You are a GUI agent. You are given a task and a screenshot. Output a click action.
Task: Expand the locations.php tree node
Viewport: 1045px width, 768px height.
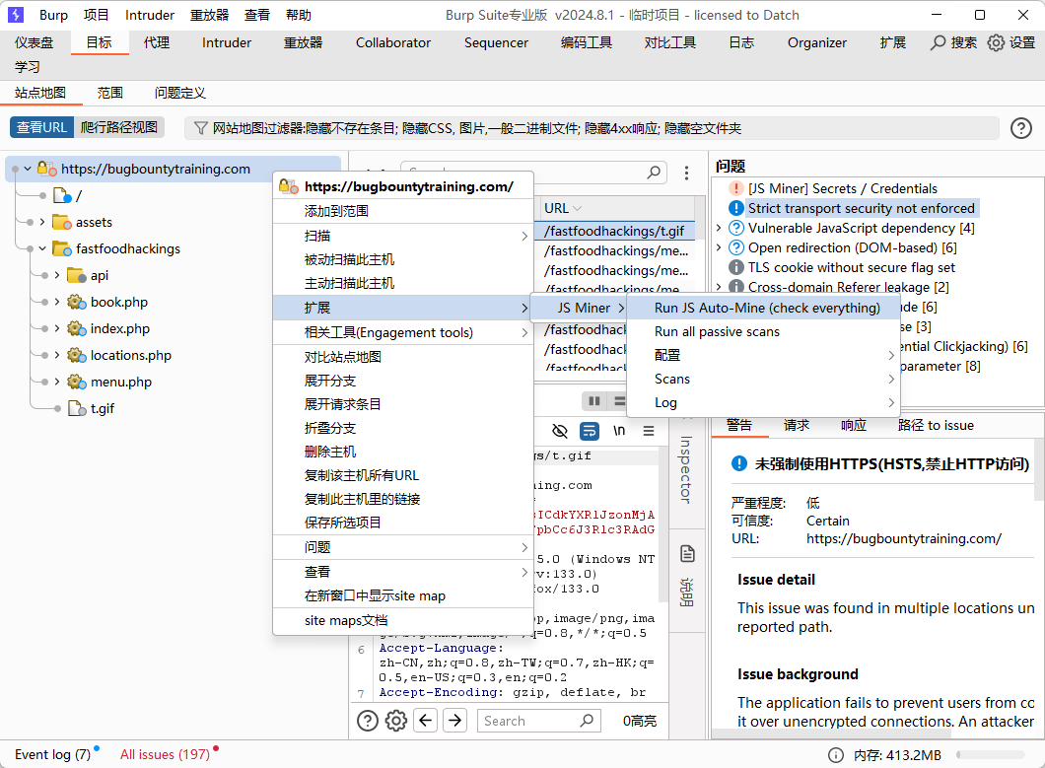[x=56, y=355]
